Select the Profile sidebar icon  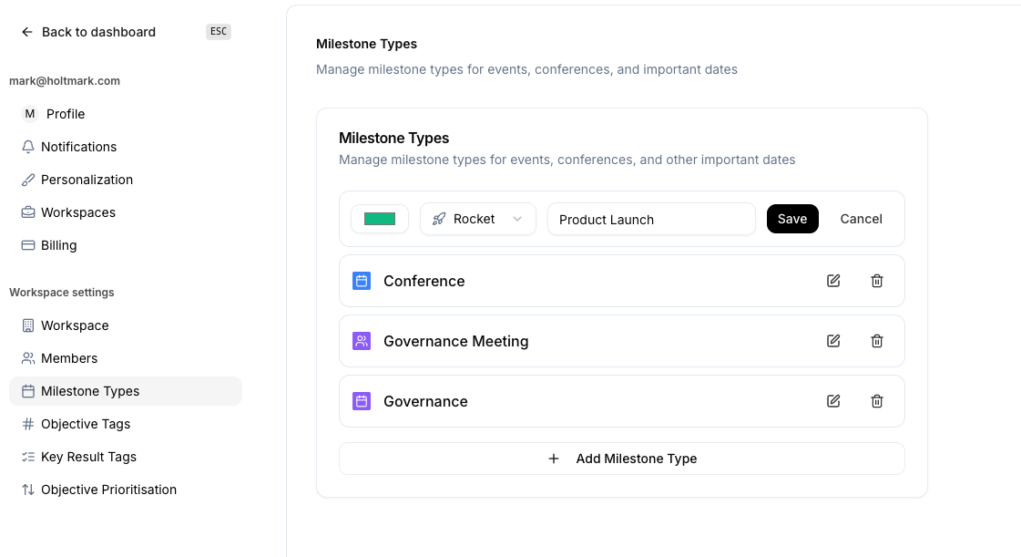click(x=28, y=113)
